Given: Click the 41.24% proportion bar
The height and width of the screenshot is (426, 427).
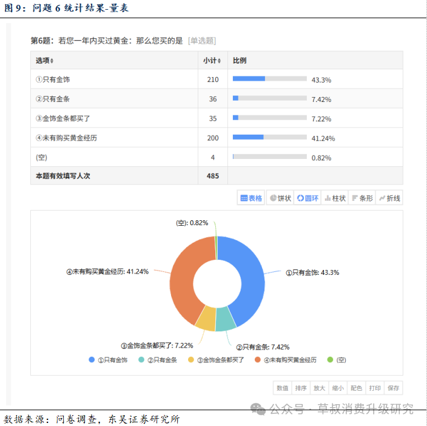Looking at the screenshot, I should (x=269, y=137).
